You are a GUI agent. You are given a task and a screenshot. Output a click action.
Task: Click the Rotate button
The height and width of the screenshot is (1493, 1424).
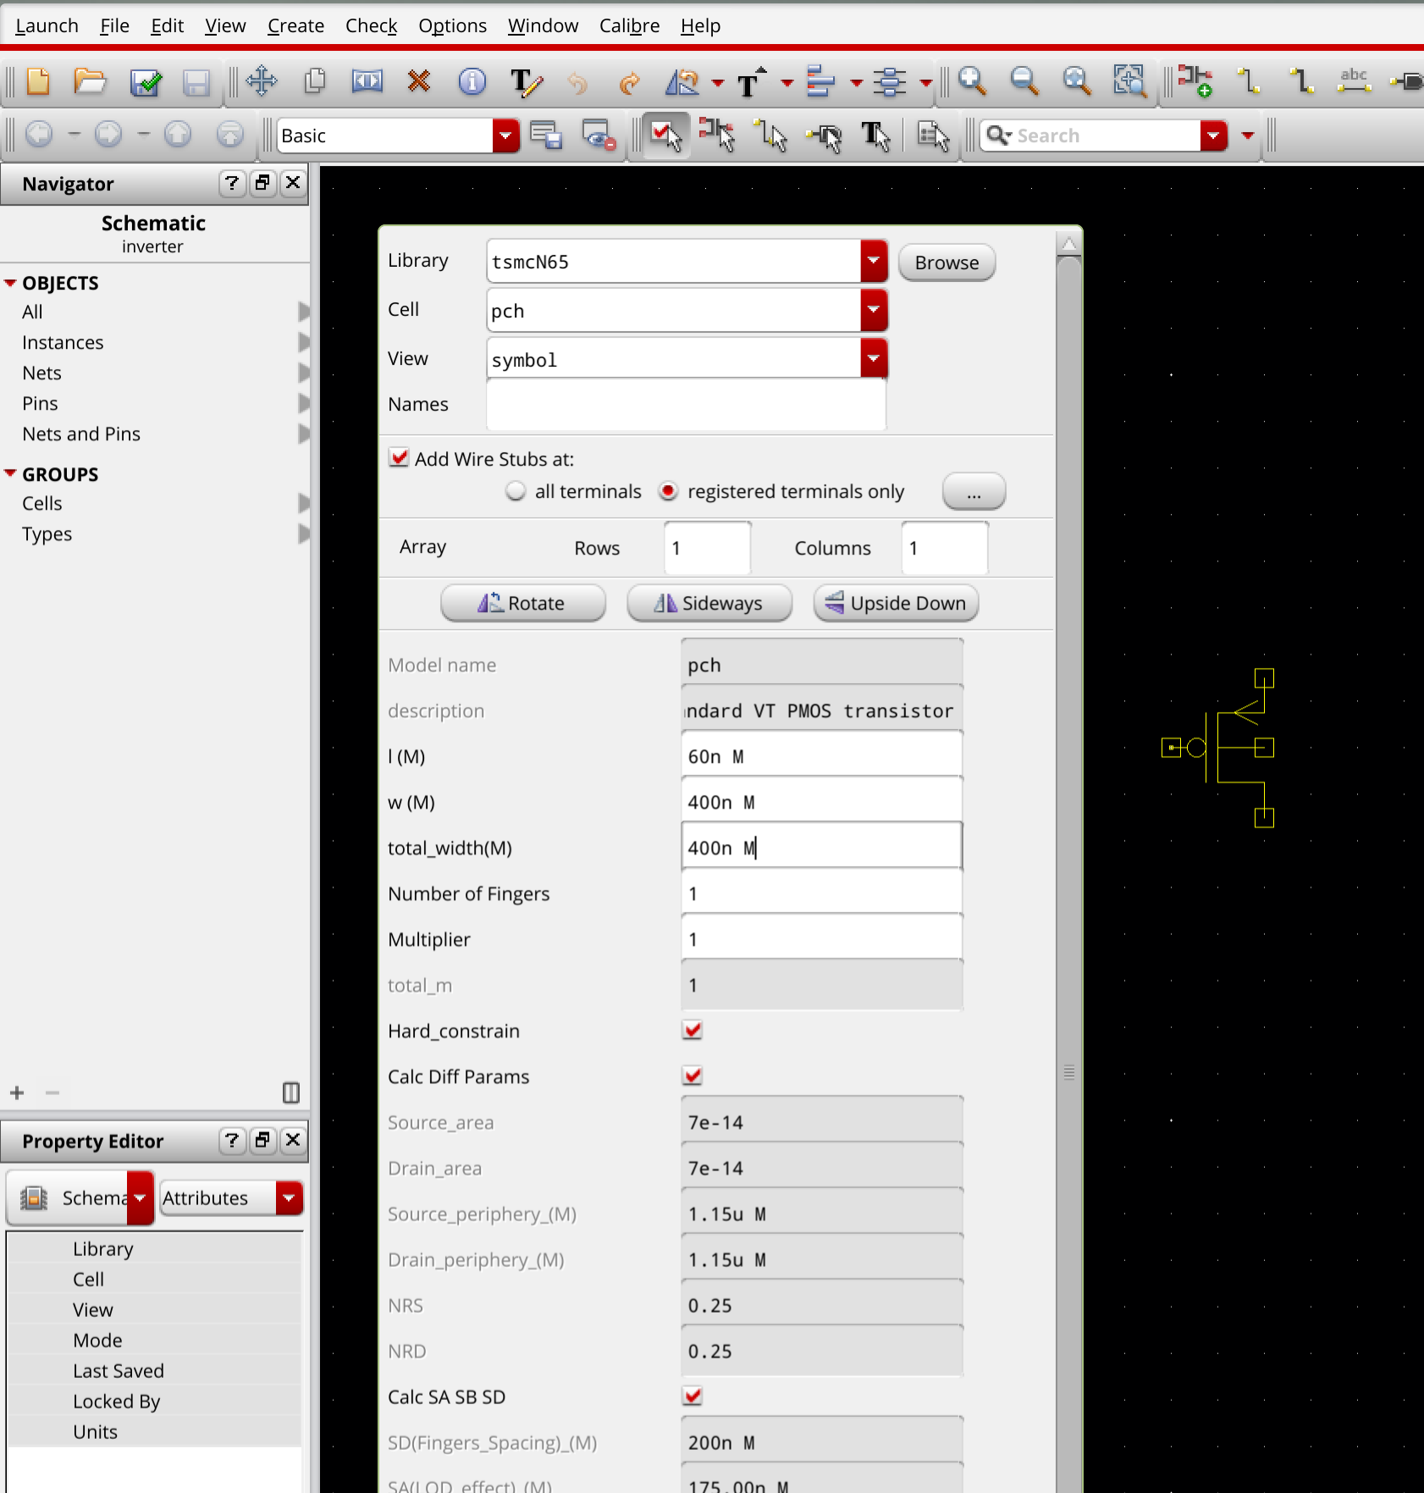[523, 603]
